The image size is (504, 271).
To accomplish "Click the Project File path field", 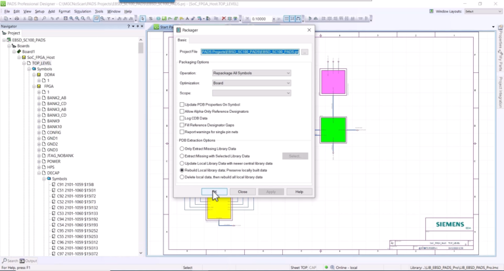I will point(250,52).
